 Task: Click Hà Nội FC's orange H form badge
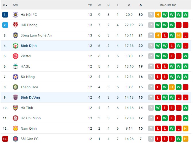click(158, 15)
